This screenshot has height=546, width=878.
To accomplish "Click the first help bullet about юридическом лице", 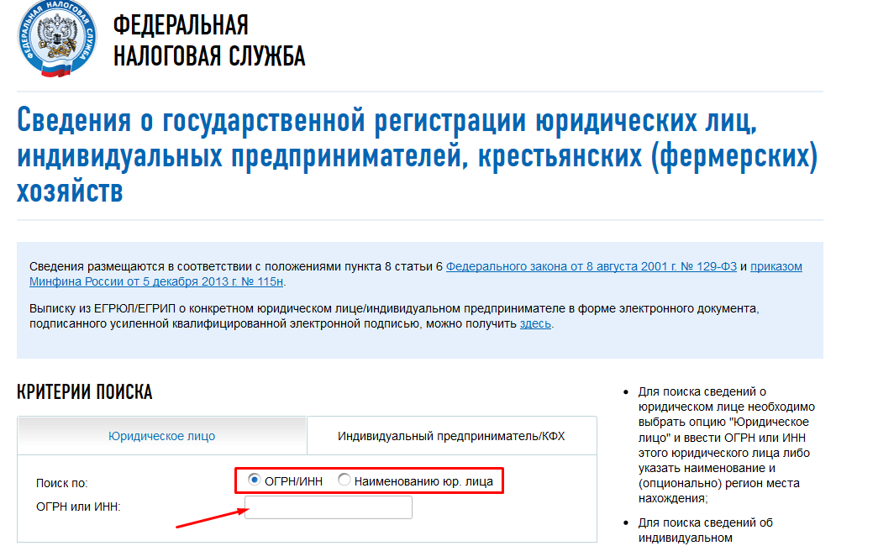I will point(726,444).
